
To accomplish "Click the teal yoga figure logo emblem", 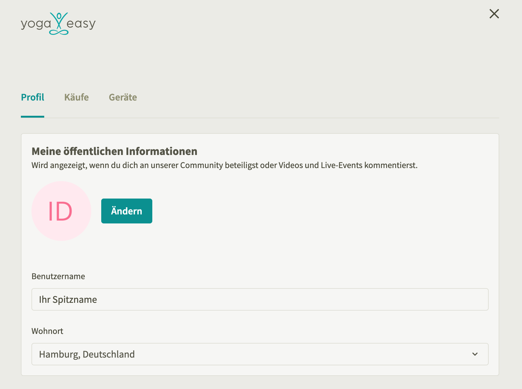I will tap(59, 23).
